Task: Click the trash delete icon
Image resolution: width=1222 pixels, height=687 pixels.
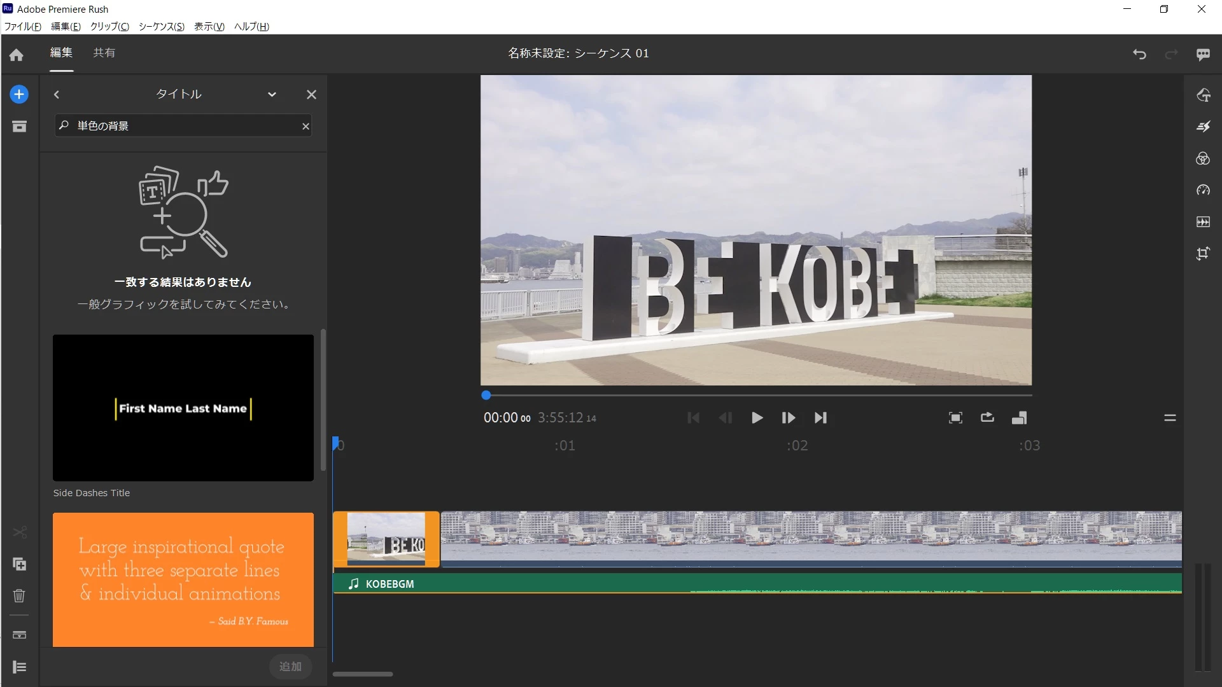Action: (19, 596)
